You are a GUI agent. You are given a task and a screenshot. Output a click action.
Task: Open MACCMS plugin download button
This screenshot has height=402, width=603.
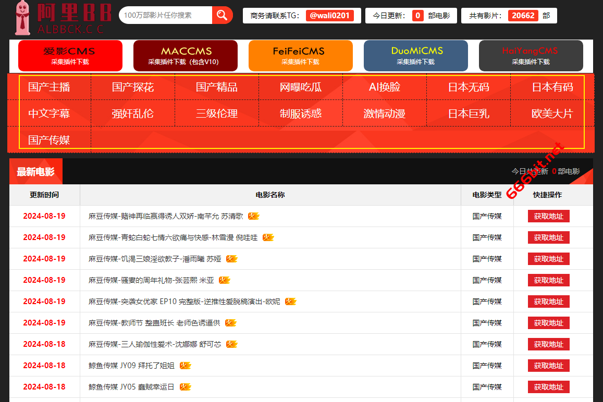click(x=186, y=56)
